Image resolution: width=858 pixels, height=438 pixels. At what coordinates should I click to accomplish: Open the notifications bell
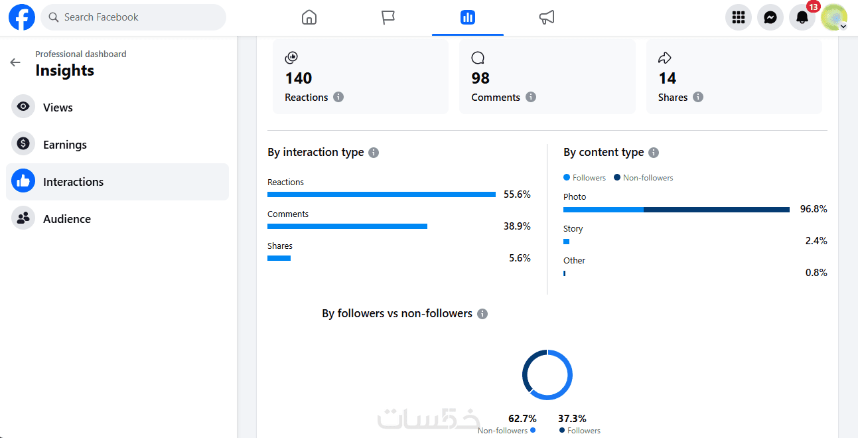802,17
